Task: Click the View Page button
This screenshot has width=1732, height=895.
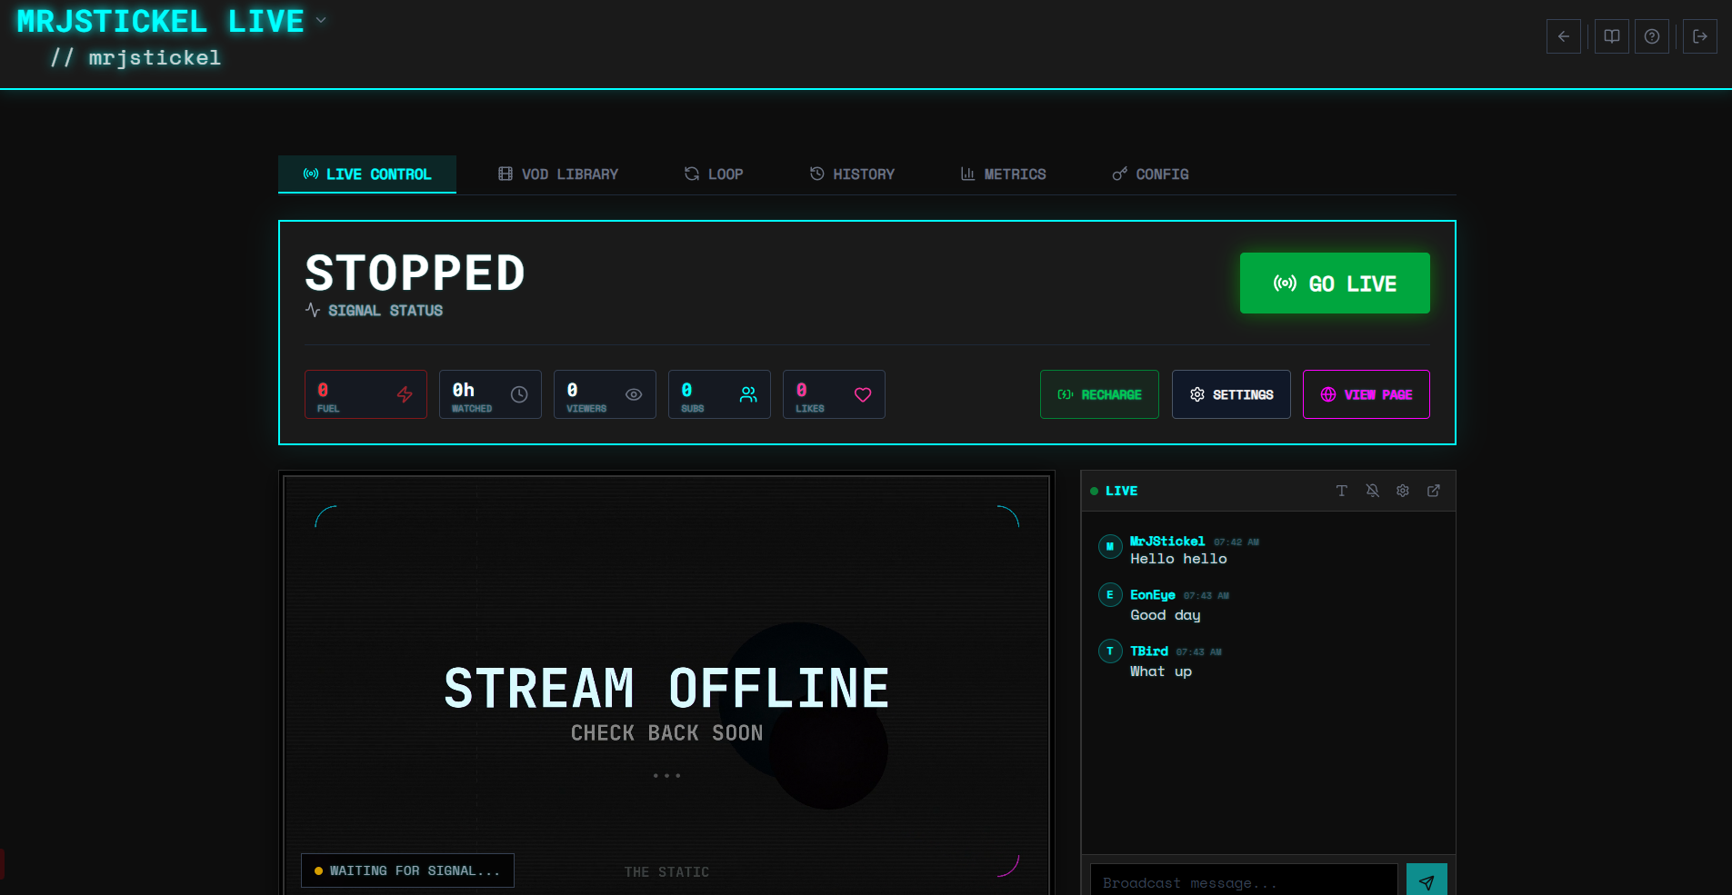Action: [x=1366, y=394]
